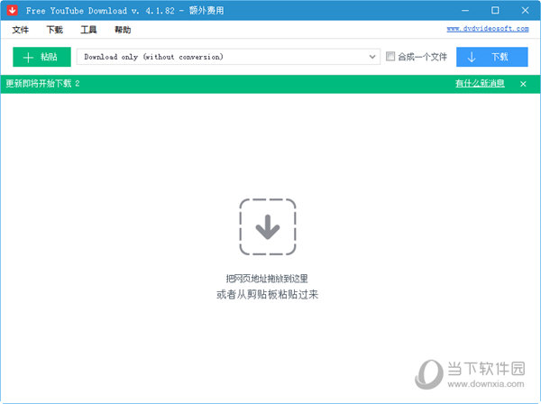Open the 帮助 menu
Screen dimensions: 541x404
tap(123, 30)
